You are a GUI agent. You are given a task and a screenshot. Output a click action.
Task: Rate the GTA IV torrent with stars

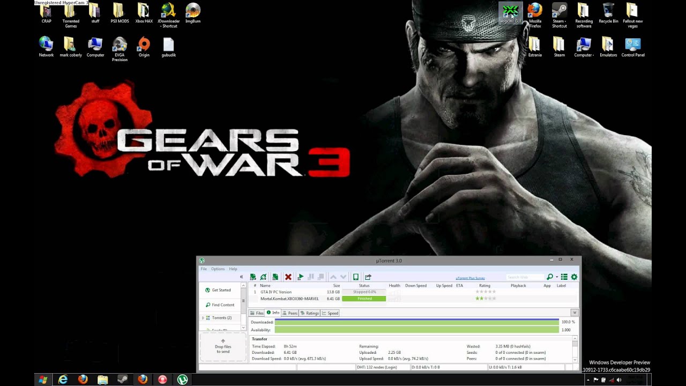tap(486, 292)
